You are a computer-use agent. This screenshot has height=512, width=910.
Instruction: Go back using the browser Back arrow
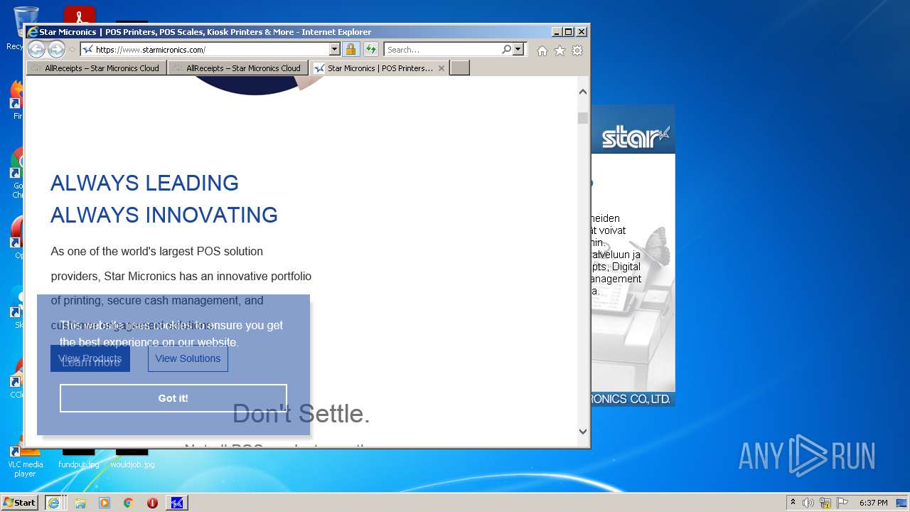pyautogui.click(x=36, y=49)
